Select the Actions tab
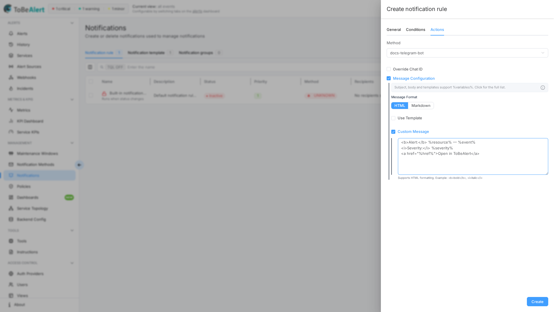This screenshot has width=554, height=312. coord(437,30)
